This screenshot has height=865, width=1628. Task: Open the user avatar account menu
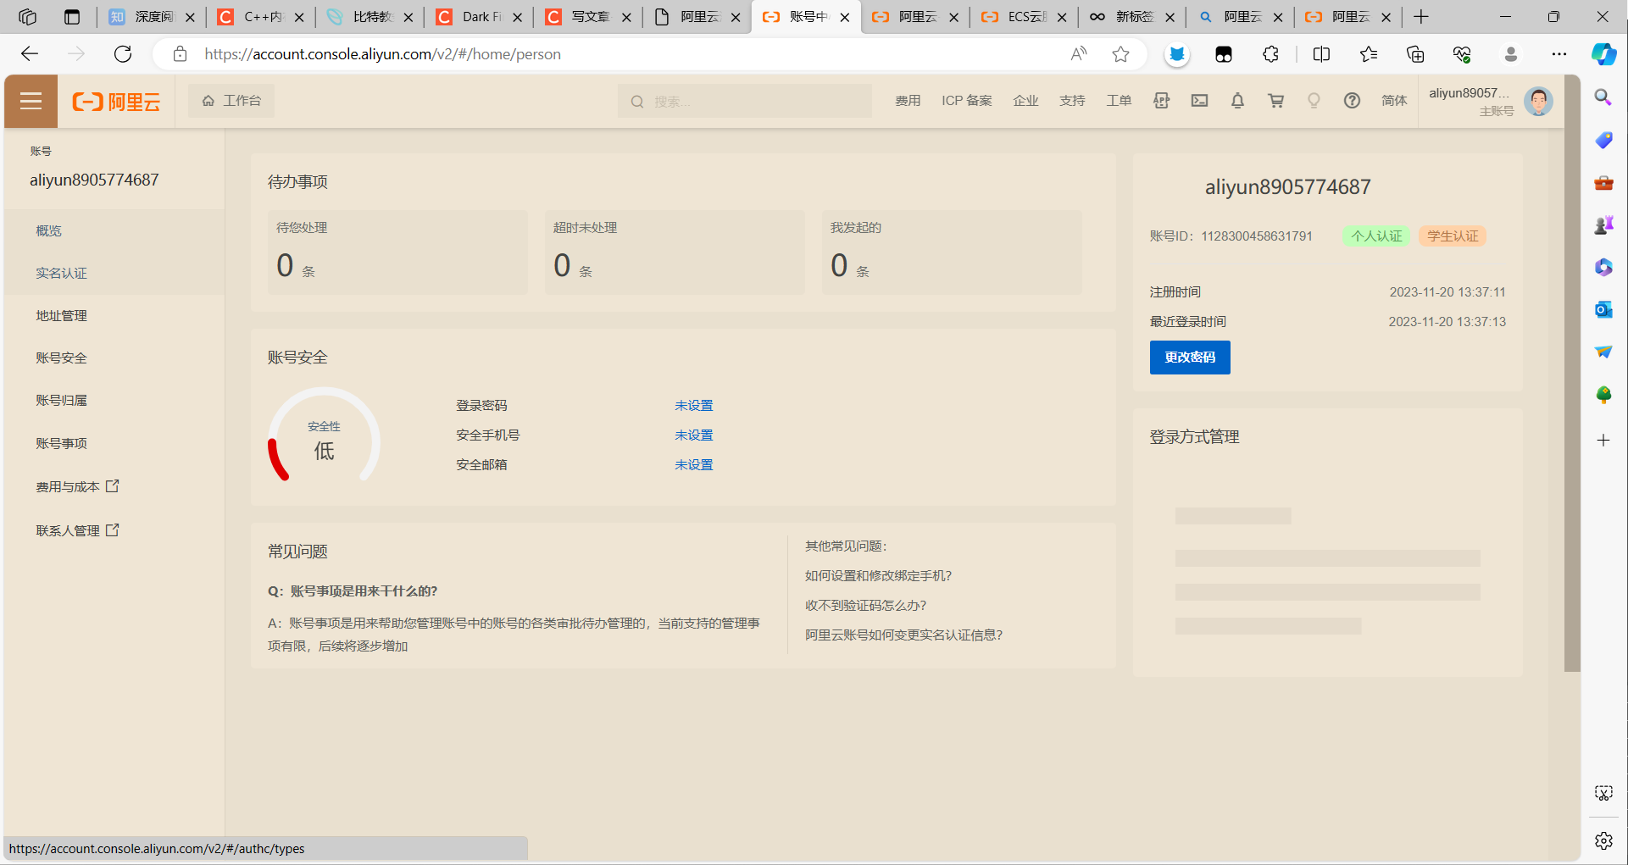point(1538,102)
